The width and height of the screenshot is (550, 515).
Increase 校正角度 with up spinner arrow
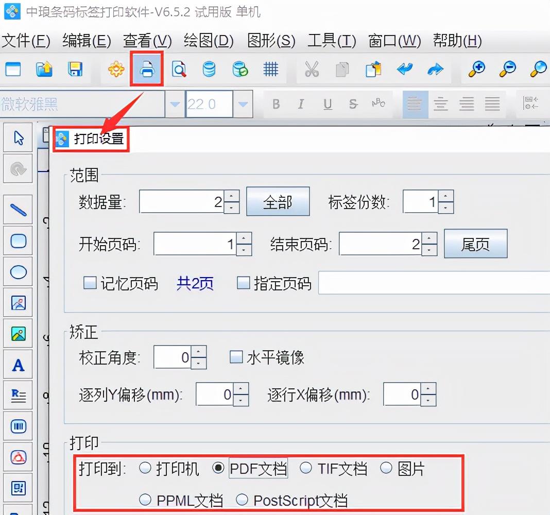pyautogui.click(x=199, y=351)
